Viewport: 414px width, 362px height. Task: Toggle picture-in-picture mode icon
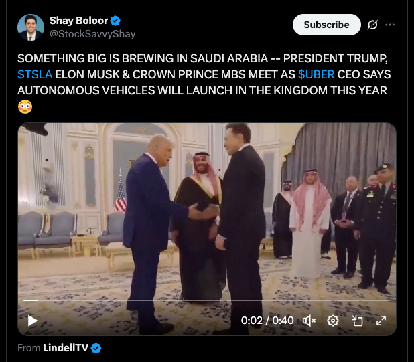357,321
